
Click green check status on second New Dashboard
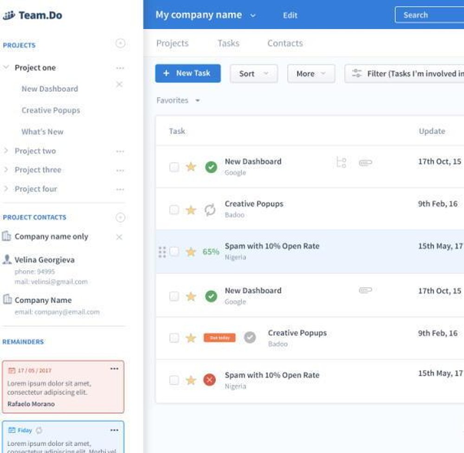click(211, 296)
